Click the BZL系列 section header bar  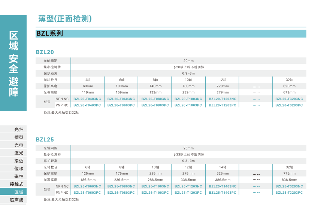point(171,33)
